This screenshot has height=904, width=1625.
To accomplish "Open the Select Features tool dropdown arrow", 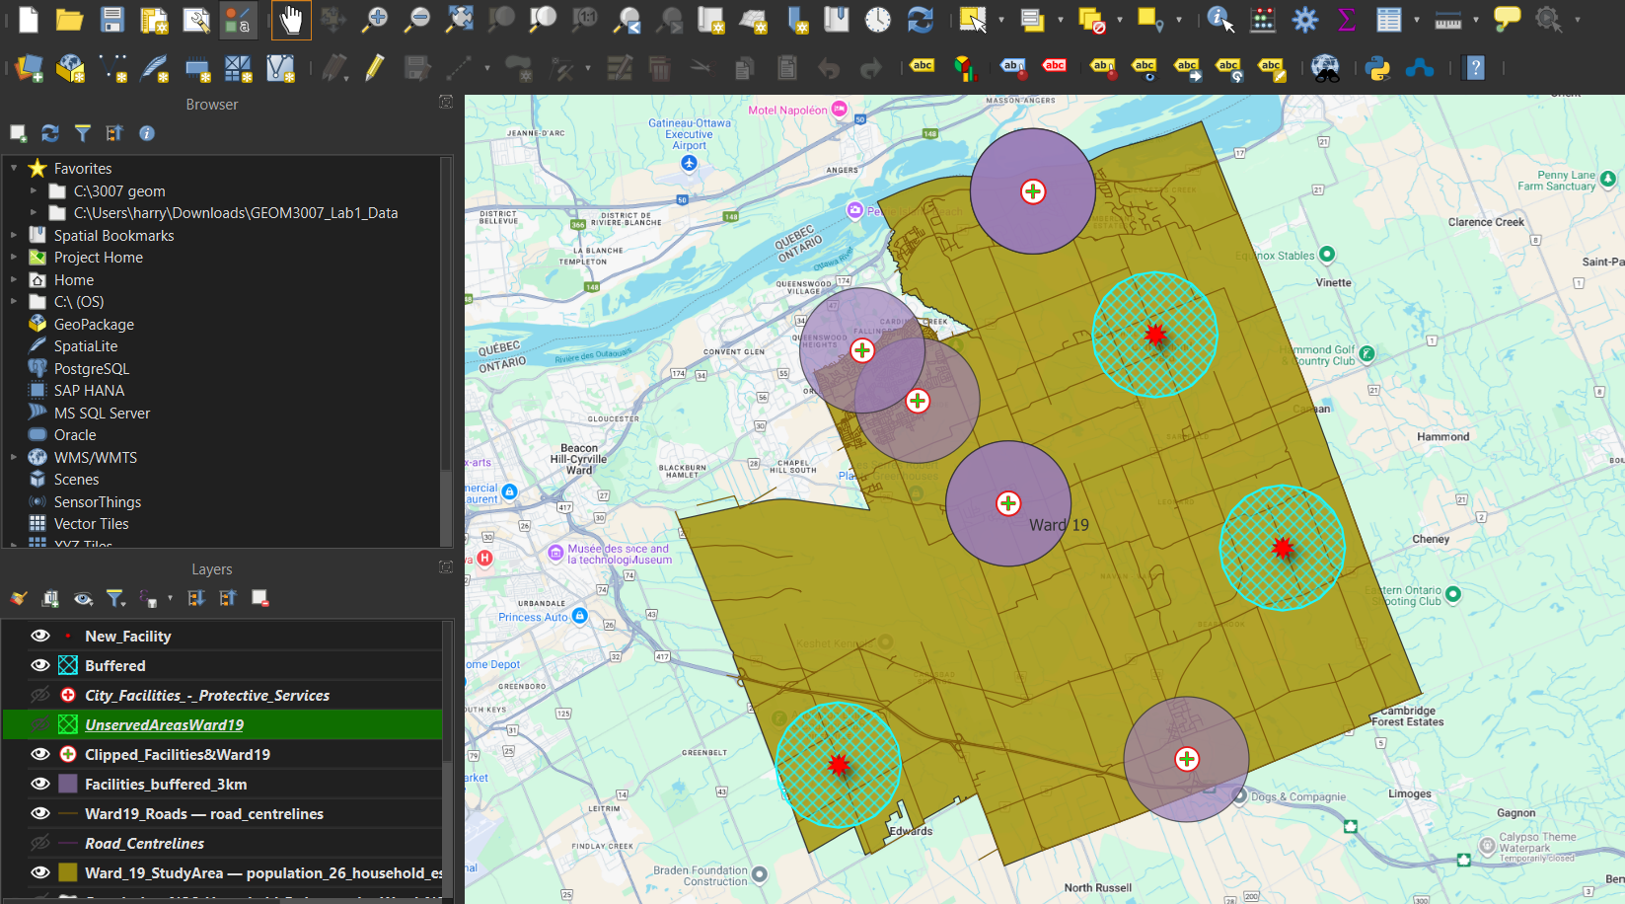I will (x=1001, y=20).
